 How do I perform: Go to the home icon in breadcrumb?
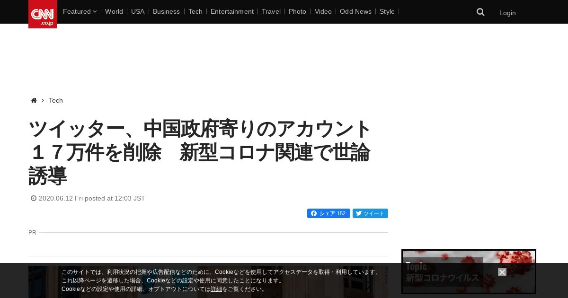click(x=34, y=100)
